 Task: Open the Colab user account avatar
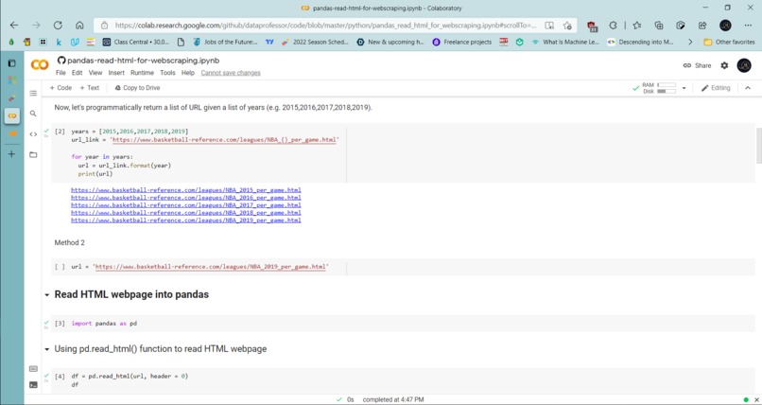pos(743,65)
